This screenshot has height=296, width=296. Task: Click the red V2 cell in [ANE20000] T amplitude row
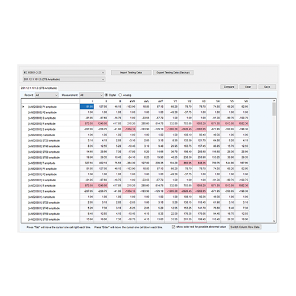coord(186,163)
